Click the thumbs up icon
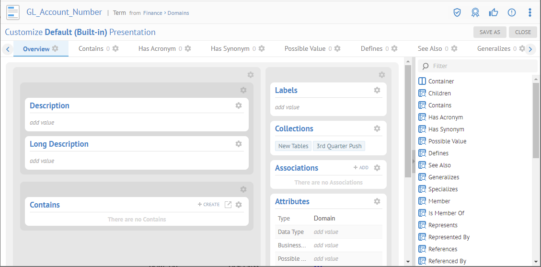The image size is (541, 267). point(494,12)
